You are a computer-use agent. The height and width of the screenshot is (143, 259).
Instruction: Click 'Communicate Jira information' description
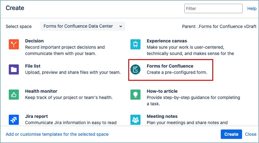(71, 123)
